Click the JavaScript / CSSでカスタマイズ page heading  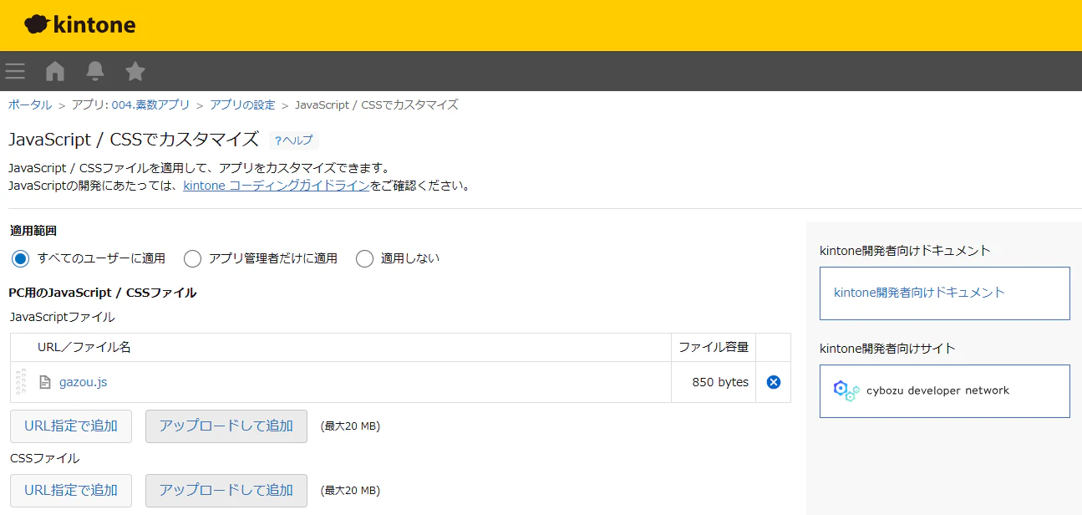click(x=135, y=140)
